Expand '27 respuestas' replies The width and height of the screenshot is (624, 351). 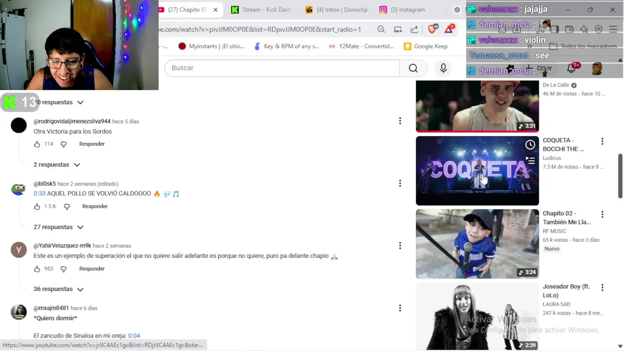(58, 227)
